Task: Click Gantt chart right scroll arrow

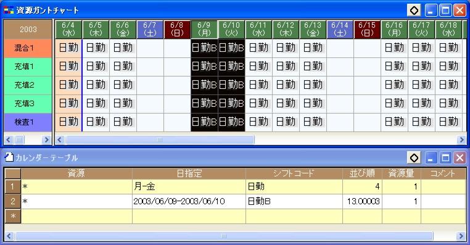Action: [x=461, y=139]
